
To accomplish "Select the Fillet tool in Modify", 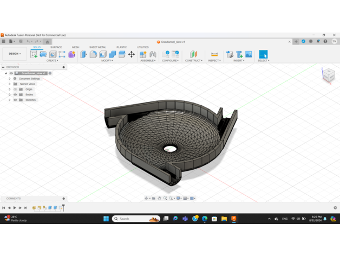I will pos(93,54).
